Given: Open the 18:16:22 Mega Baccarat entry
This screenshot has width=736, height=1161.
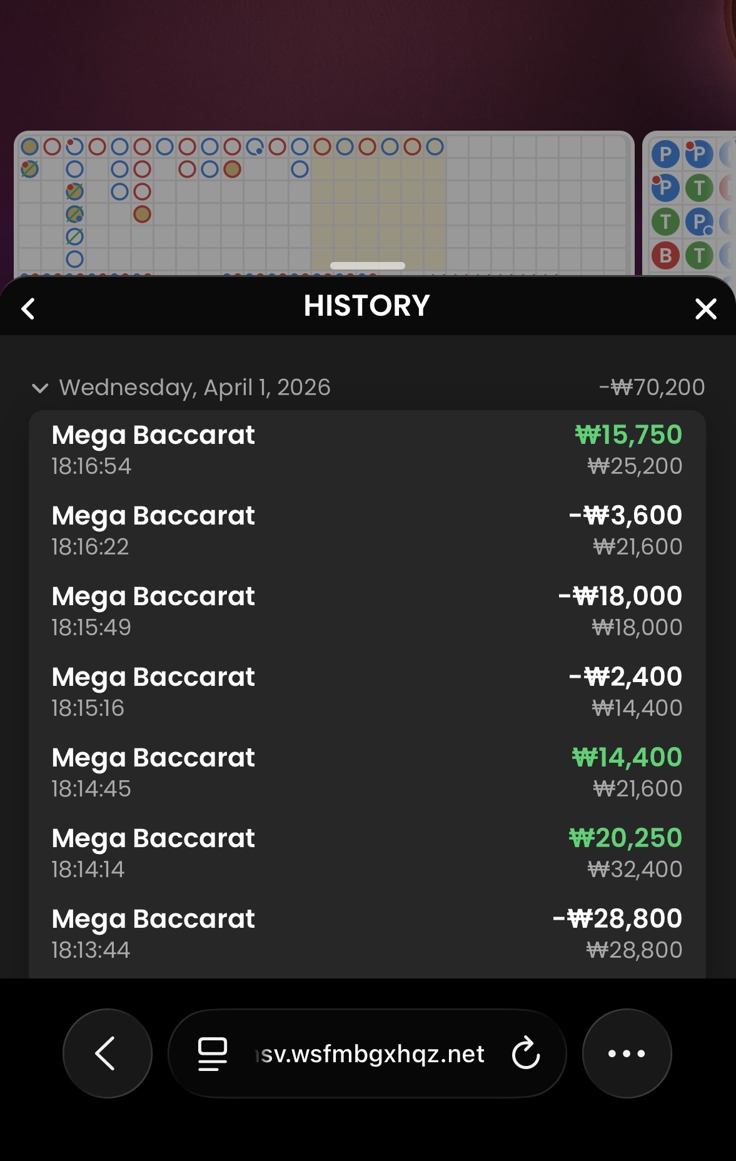Looking at the screenshot, I should tap(367, 531).
